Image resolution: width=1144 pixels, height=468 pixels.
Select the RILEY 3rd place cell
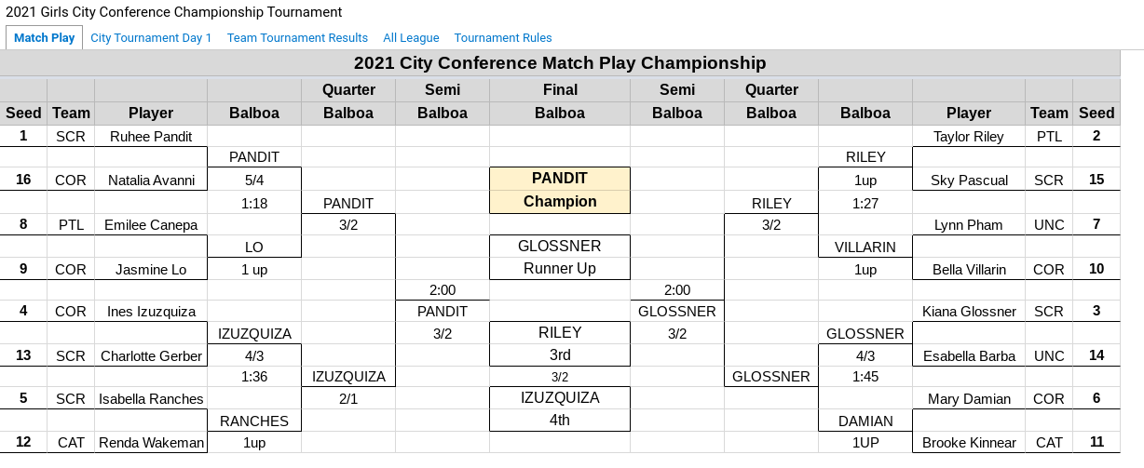tap(560, 343)
